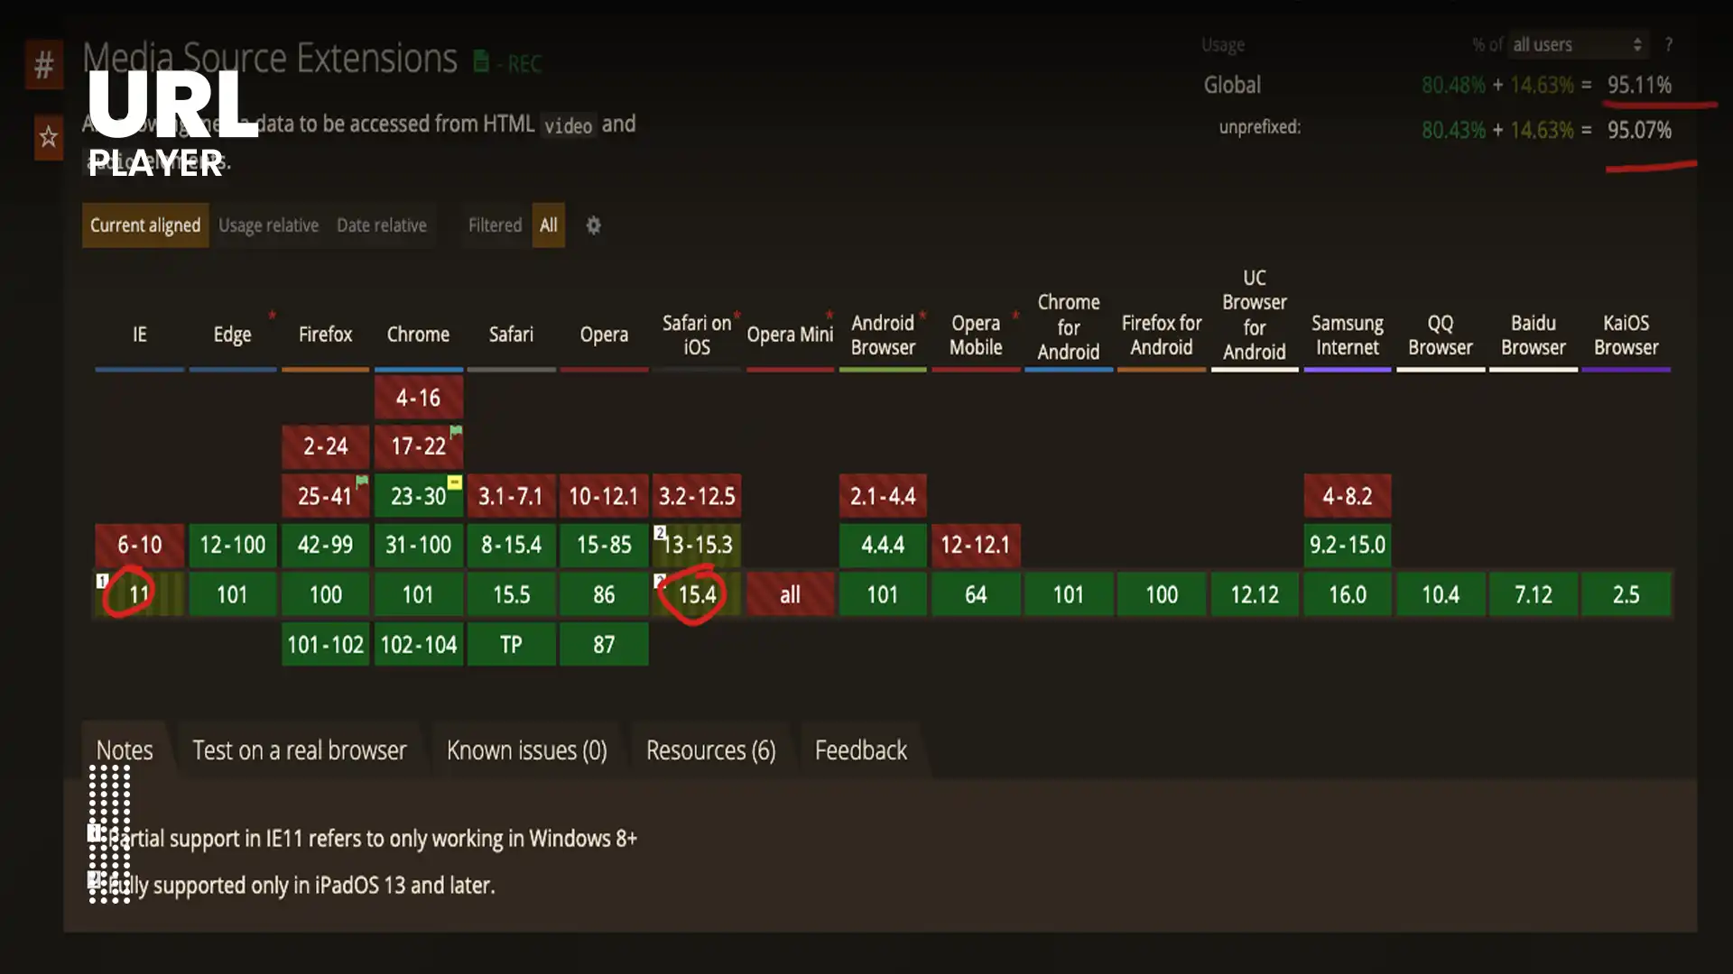Viewport: 1733px width, 974px height.
Task: Open the settings gear icon
Action: pyautogui.click(x=593, y=225)
